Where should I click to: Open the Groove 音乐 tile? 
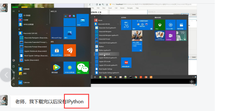(171, 25)
